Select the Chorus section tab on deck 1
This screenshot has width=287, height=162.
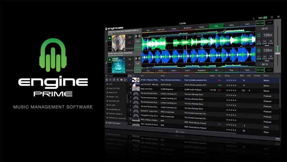(174, 29)
